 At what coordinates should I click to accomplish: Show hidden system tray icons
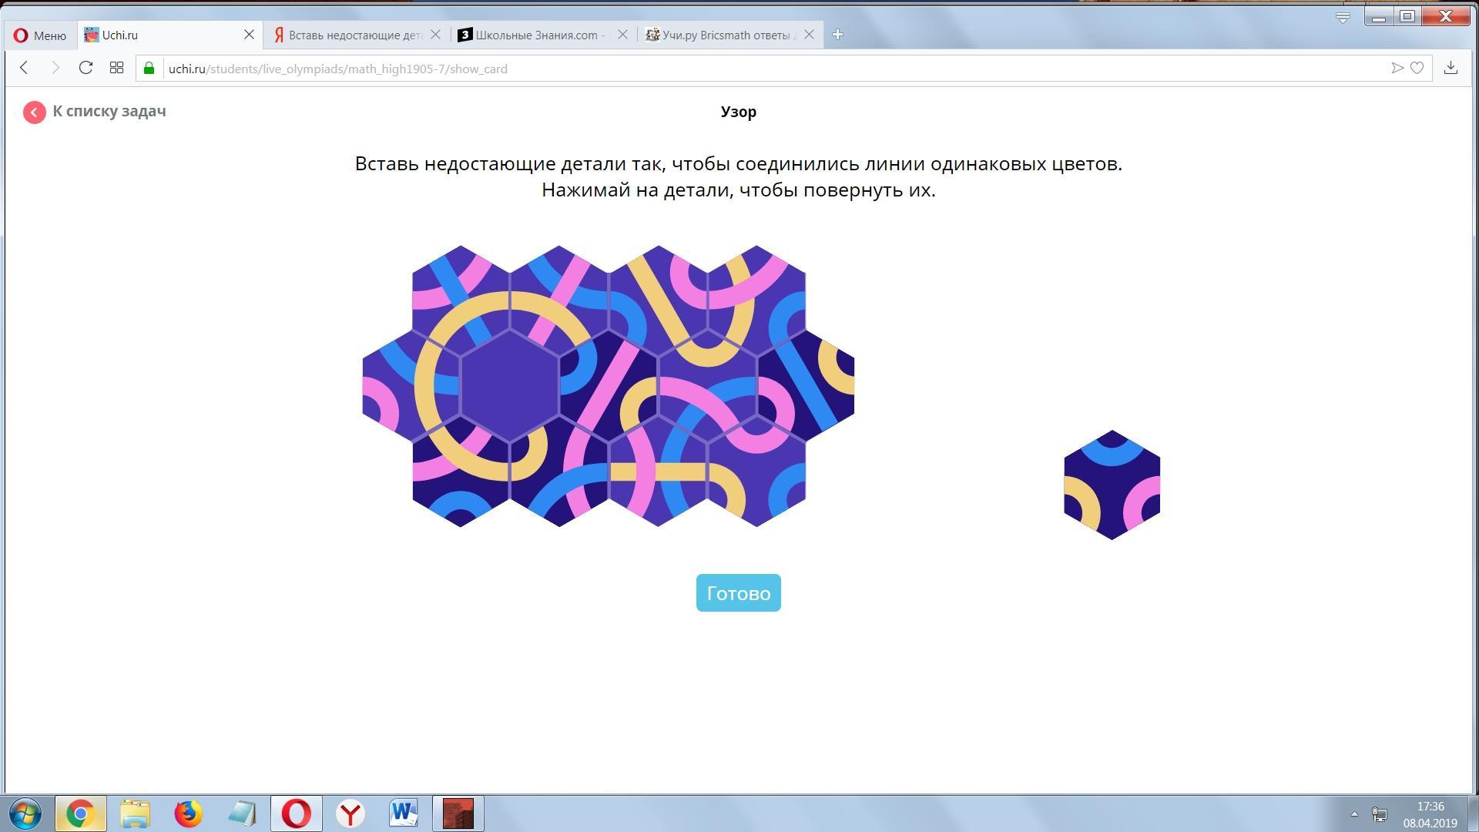tap(1354, 814)
